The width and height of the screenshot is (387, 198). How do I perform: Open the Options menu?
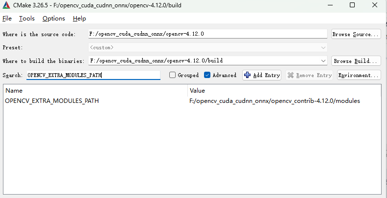pyautogui.click(x=54, y=19)
